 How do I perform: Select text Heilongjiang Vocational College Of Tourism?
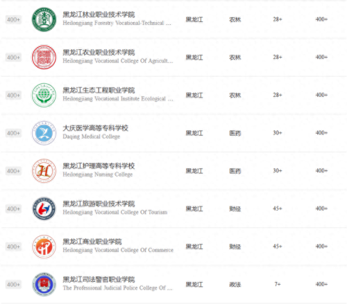tap(115, 213)
